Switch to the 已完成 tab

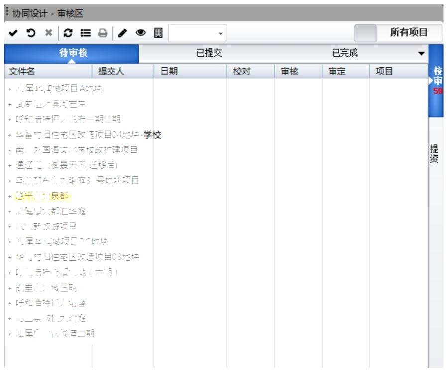point(344,53)
